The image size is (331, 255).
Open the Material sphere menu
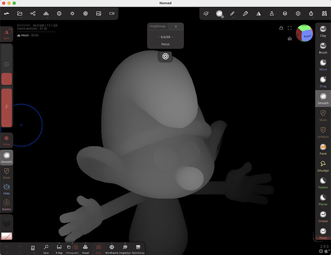click(x=59, y=13)
